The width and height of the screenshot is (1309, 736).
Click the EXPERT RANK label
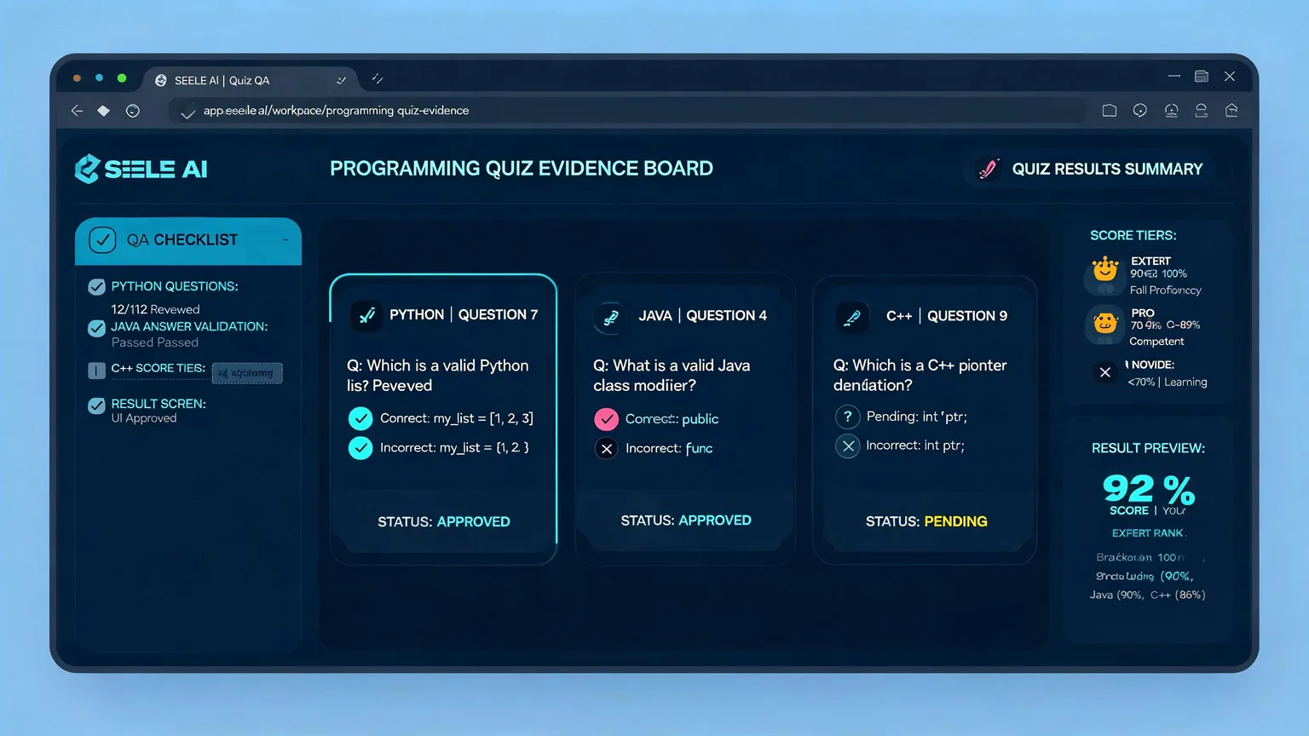click(1147, 533)
